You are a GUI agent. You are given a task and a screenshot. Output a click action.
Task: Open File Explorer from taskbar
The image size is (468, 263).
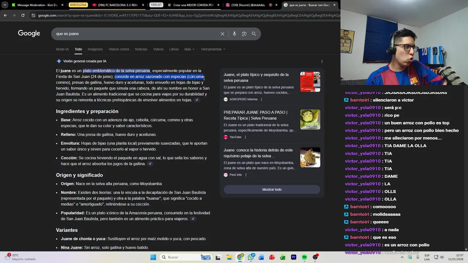pyautogui.click(x=229, y=257)
